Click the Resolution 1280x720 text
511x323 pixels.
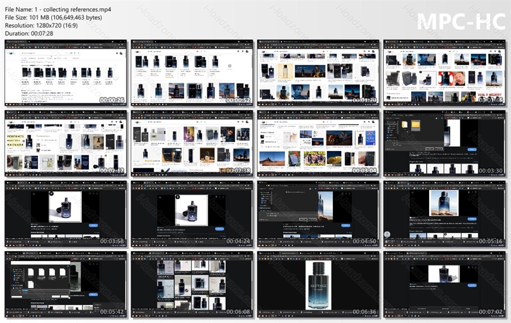click(x=41, y=26)
